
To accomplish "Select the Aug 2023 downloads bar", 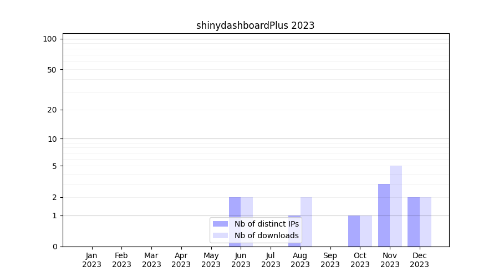I will point(307,222).
